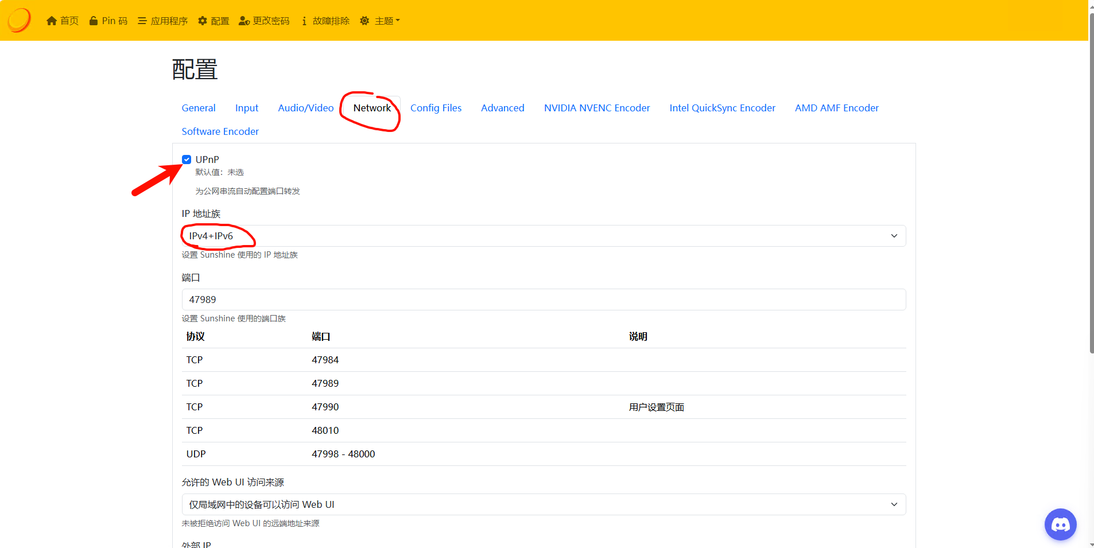This screenshot has width=1094, height=548.
Task: Switch to the Config Files tab
Action: [x=436, y=108]
